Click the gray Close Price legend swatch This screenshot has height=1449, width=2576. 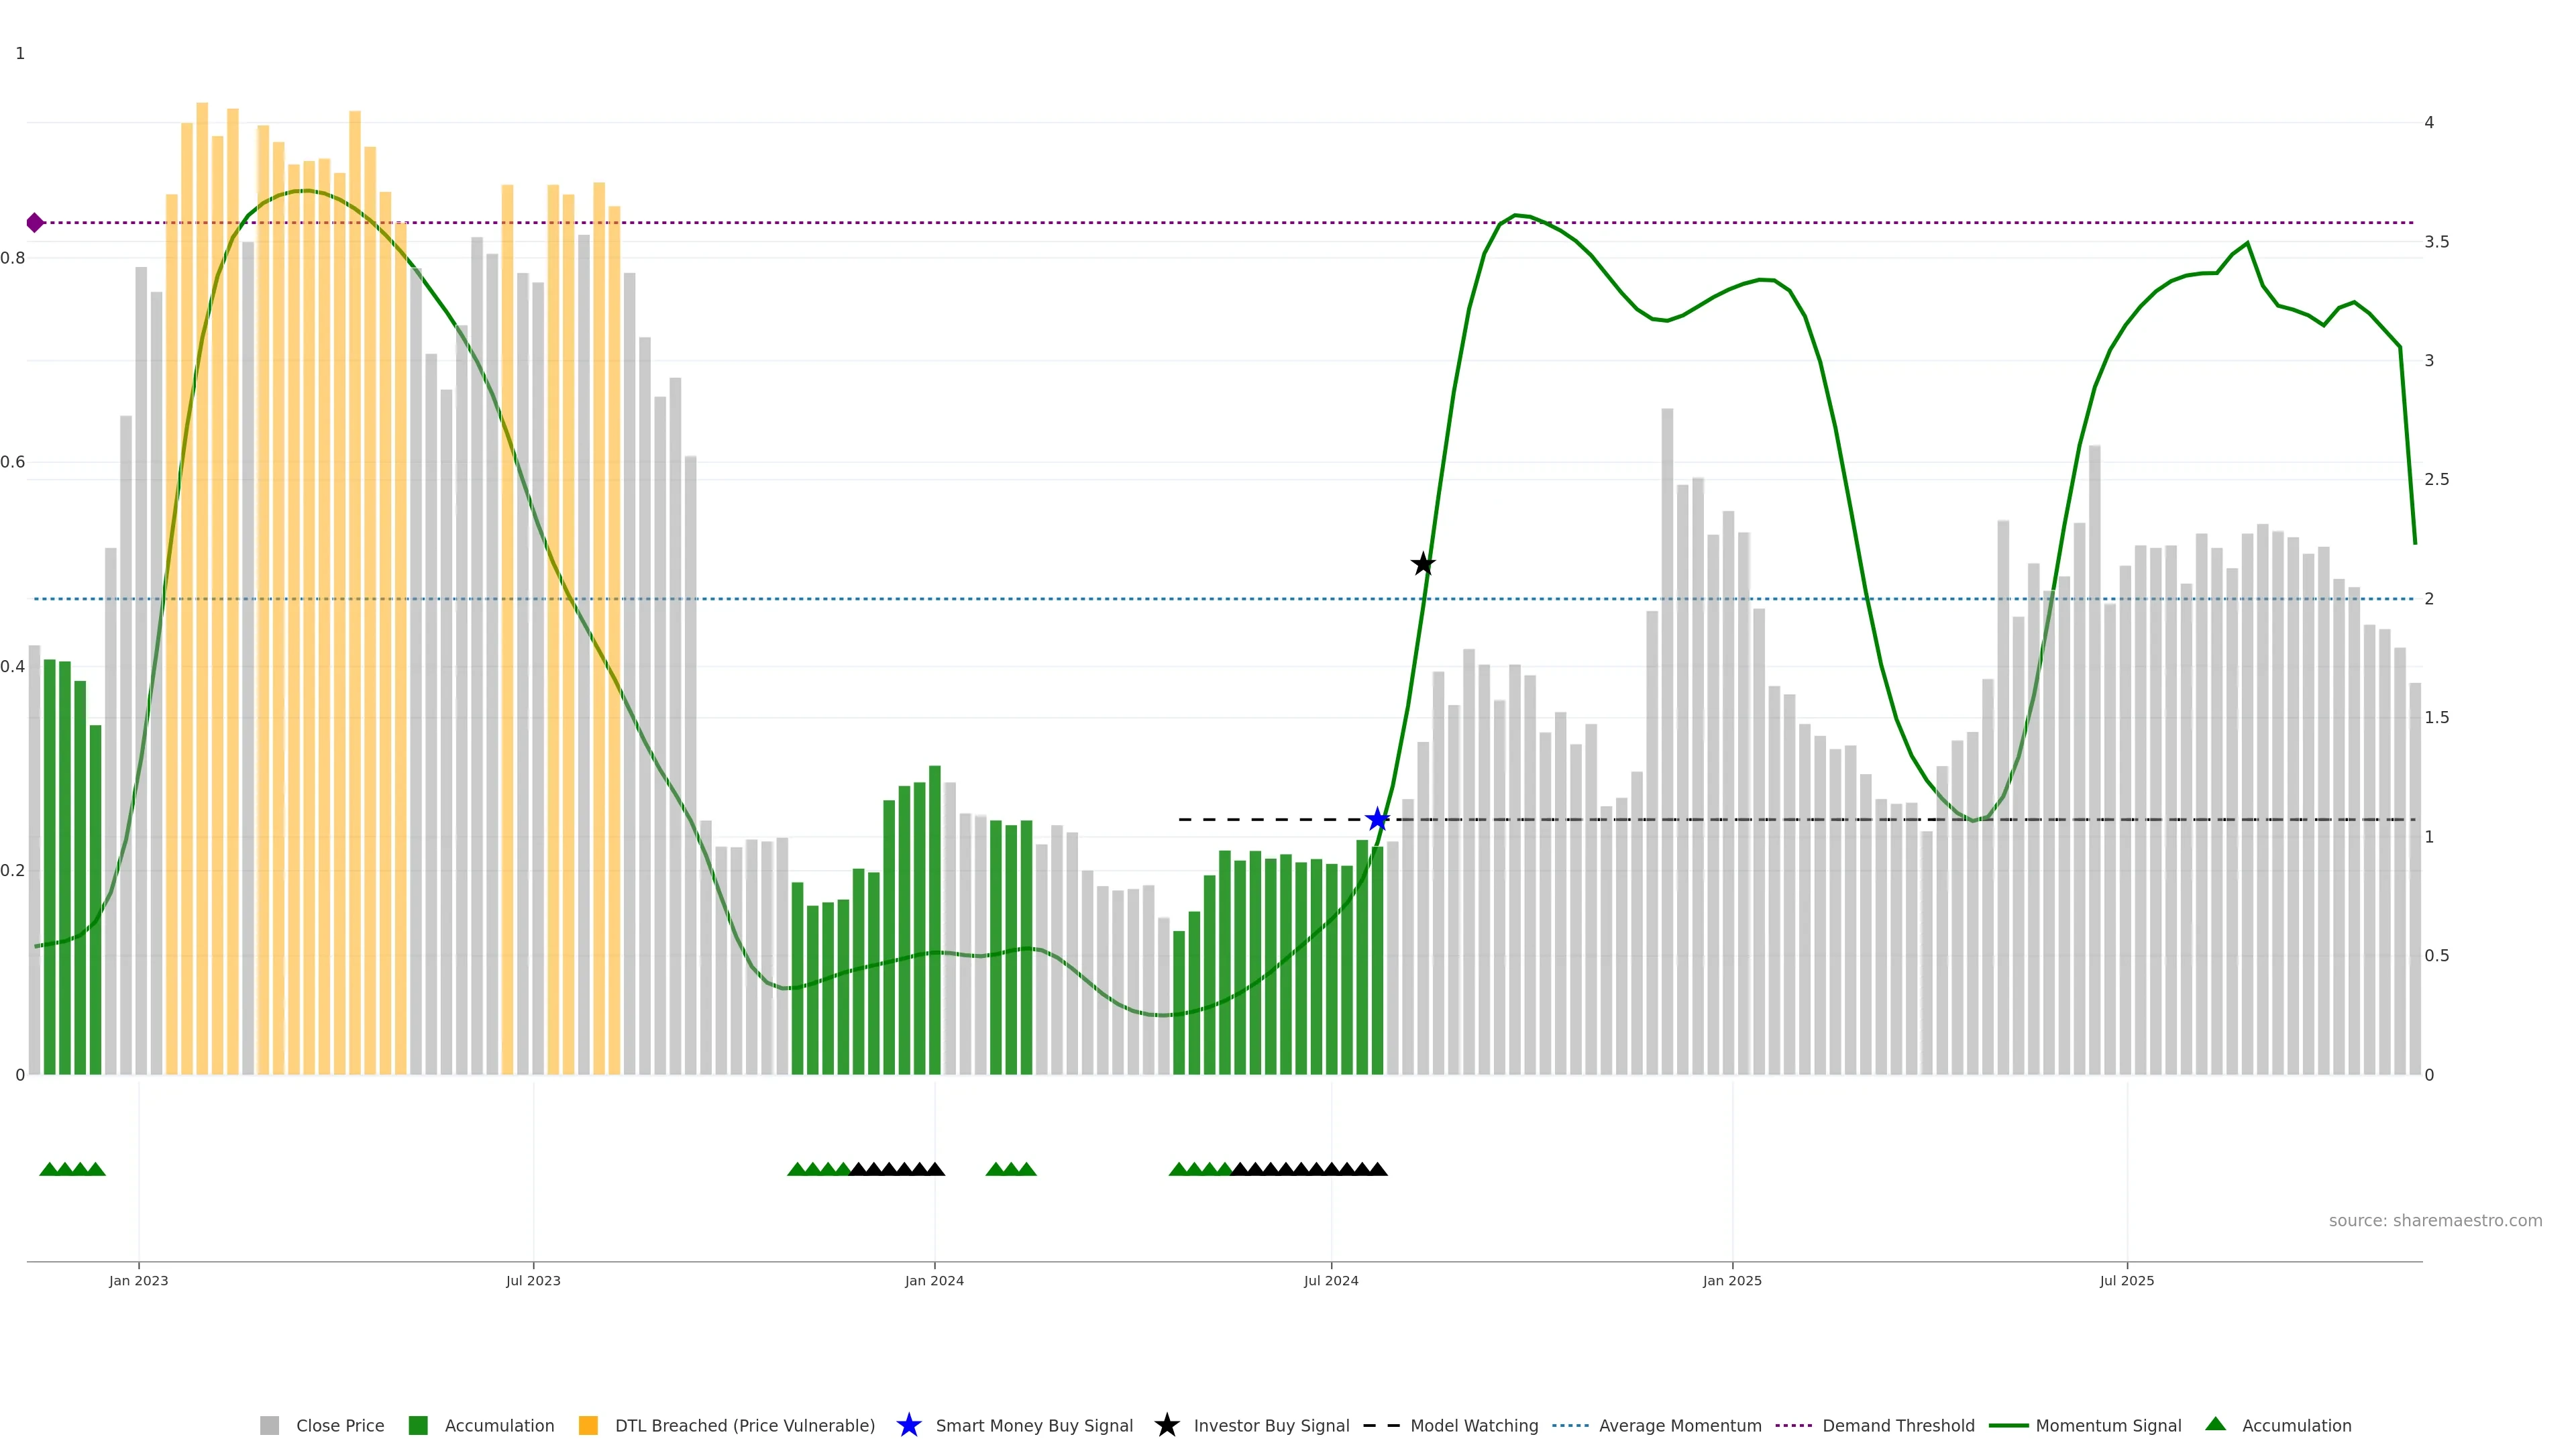269,1425
